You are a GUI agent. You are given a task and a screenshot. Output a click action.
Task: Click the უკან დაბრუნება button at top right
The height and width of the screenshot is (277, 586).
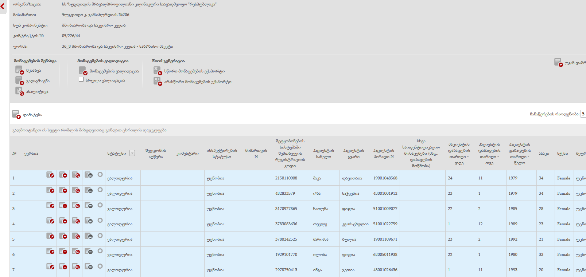[x=558, y=62]
